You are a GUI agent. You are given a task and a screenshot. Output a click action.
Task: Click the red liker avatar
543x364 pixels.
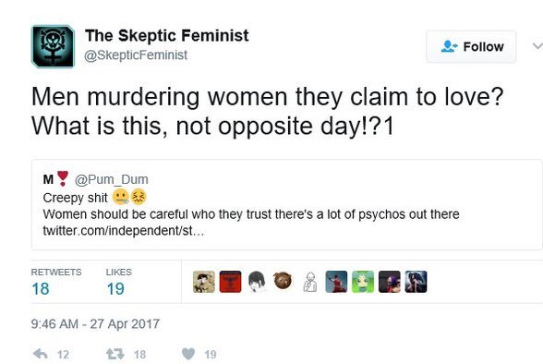click(x=230, y=282)
